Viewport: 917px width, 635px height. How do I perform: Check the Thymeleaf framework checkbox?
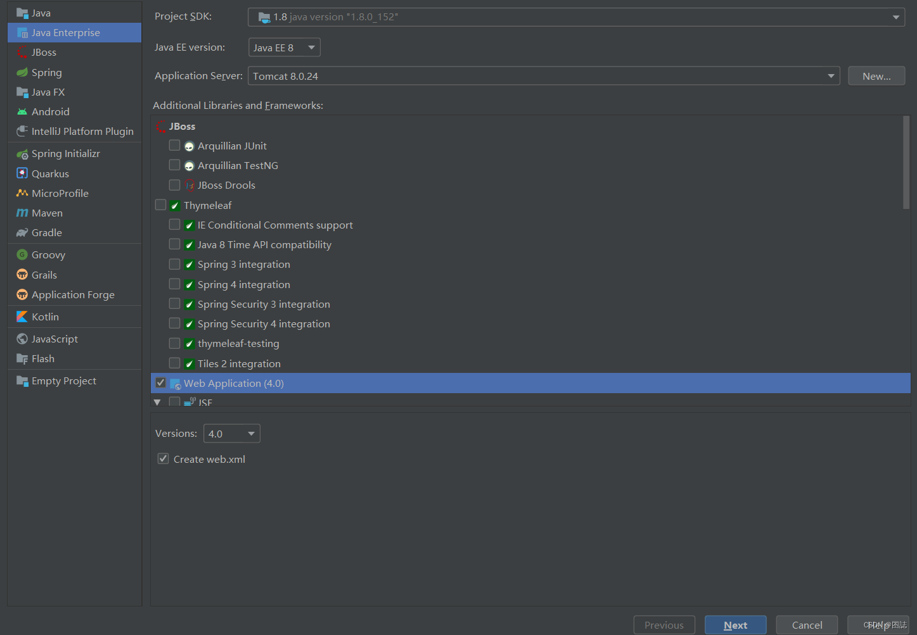(x=160, y=205)
